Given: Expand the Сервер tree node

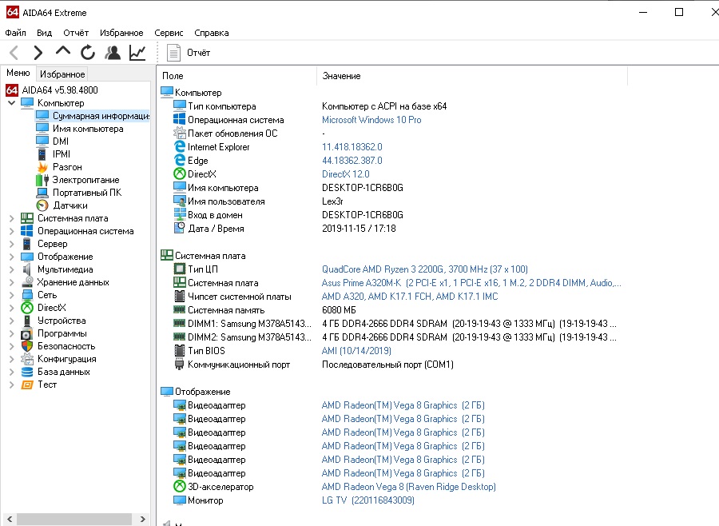Looking at the screenshot, I should (x=11, y=244).
